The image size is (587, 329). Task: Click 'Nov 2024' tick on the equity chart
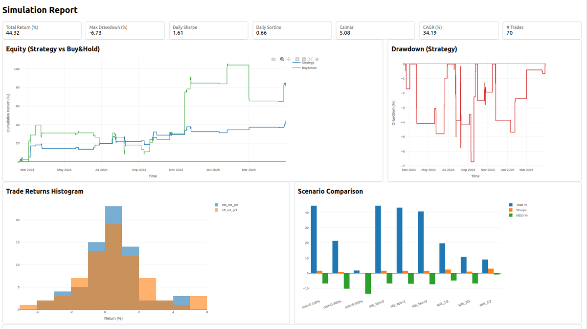pyautogui.click(x=176, y=170)
